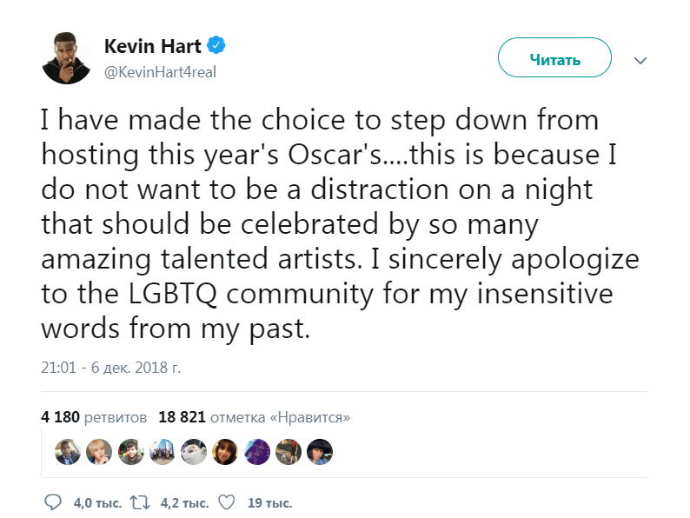
Task: Click the 4,0 тыс. reply count
Action: (x=92, y=502)
